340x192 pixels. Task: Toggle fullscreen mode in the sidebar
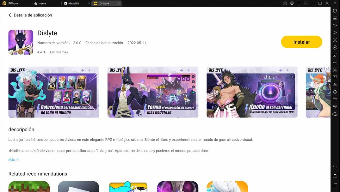click(335, 40)
